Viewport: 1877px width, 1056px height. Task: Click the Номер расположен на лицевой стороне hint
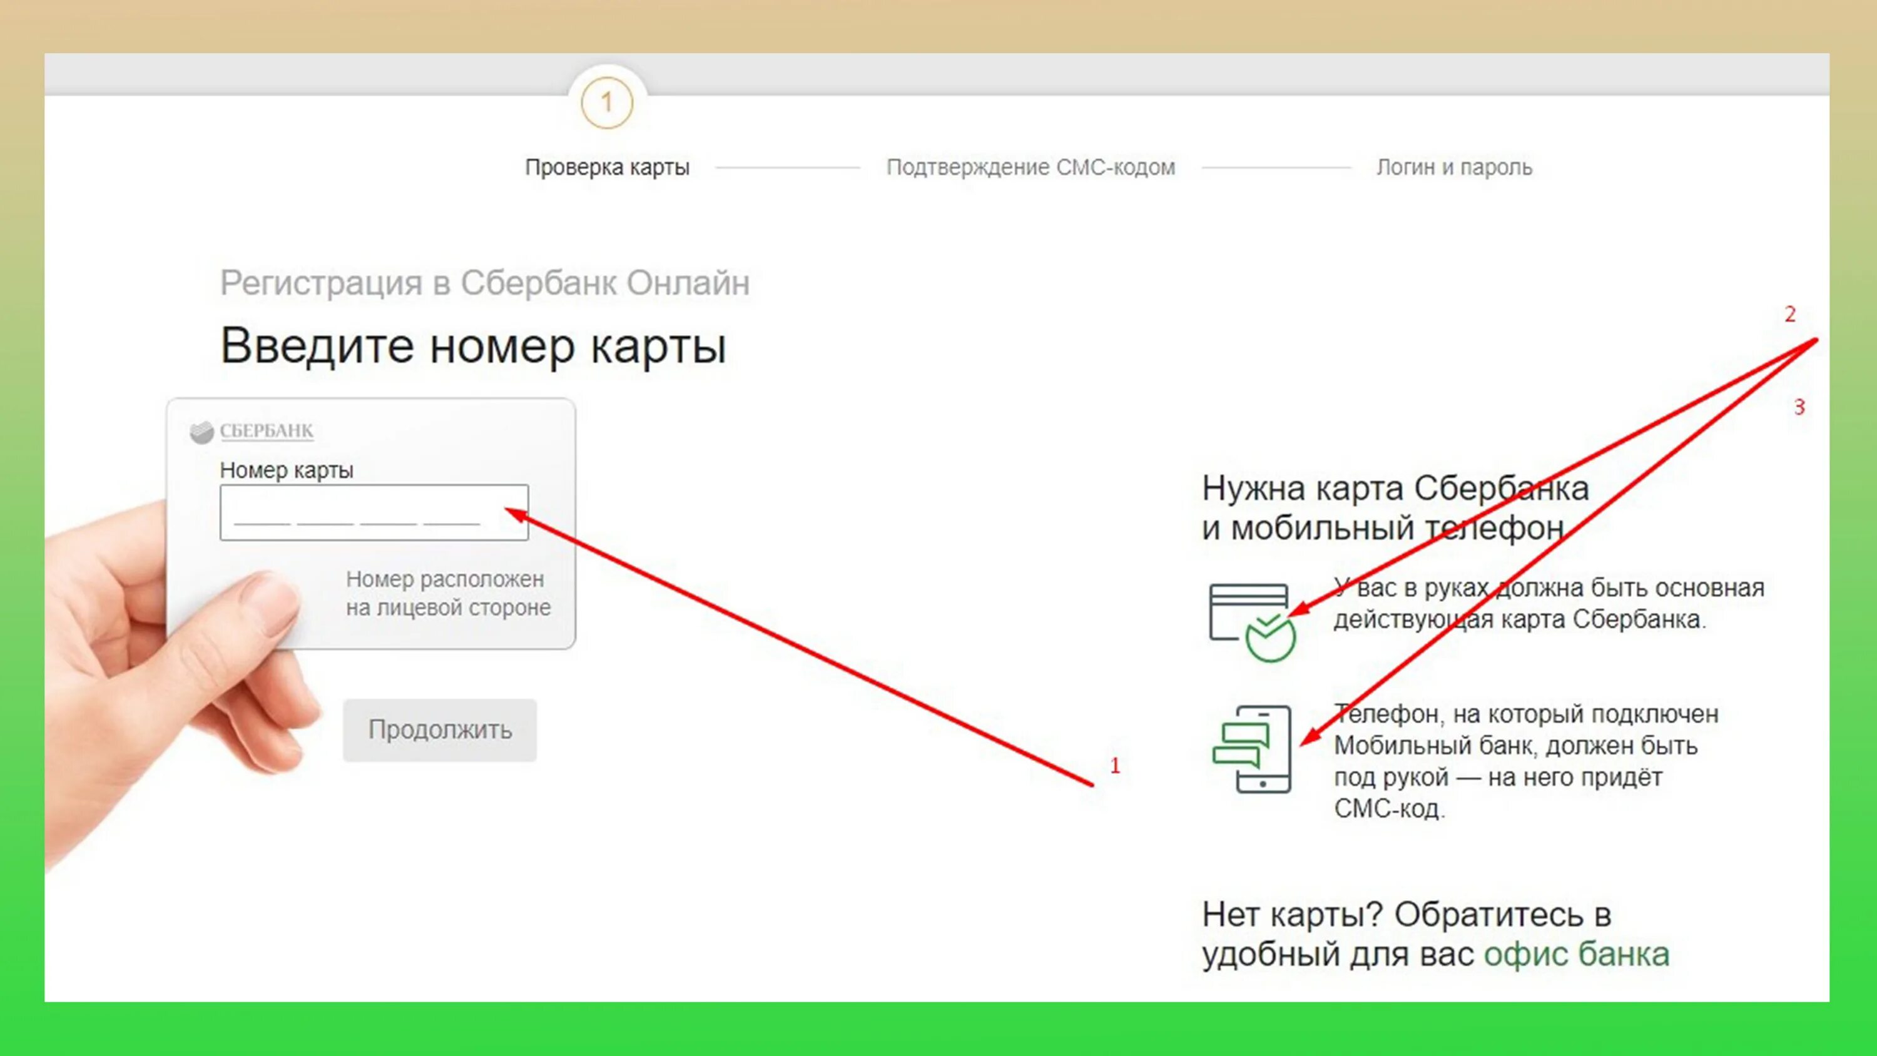tap(448, 593)
